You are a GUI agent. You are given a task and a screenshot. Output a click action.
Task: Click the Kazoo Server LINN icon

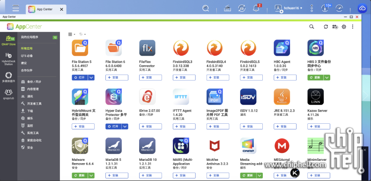(315, 97)
